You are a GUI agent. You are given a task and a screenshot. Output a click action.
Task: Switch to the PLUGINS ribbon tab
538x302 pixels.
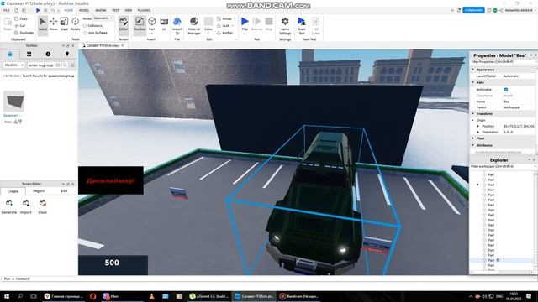tap(144, 11)
